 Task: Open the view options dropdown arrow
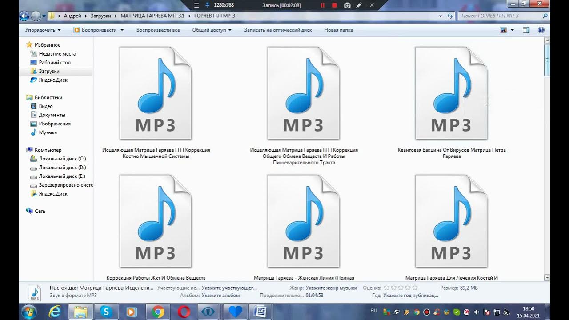click(512, 30)
